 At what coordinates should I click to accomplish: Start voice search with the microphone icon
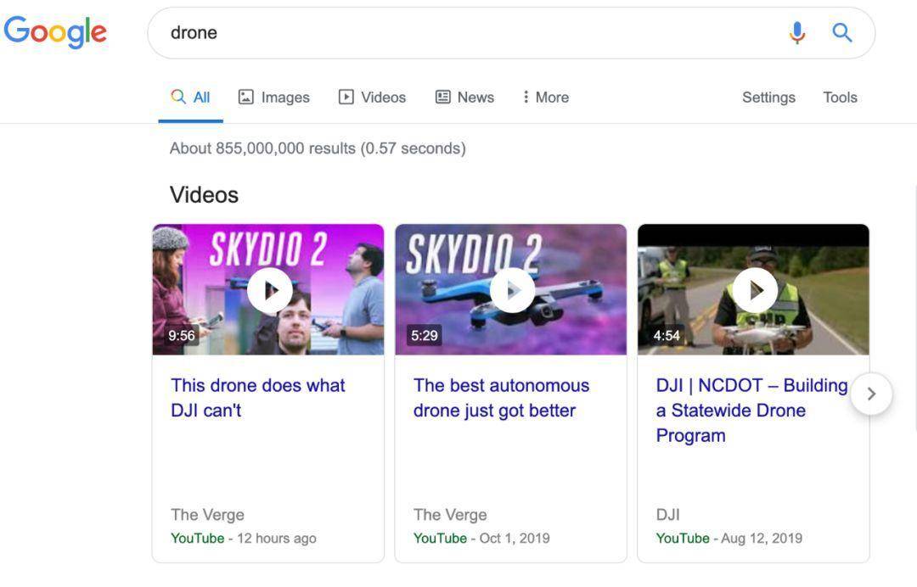point(796,33)
